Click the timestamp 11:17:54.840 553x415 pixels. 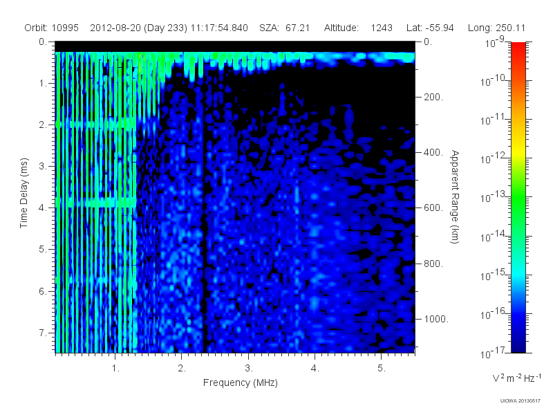click(219, 28)
